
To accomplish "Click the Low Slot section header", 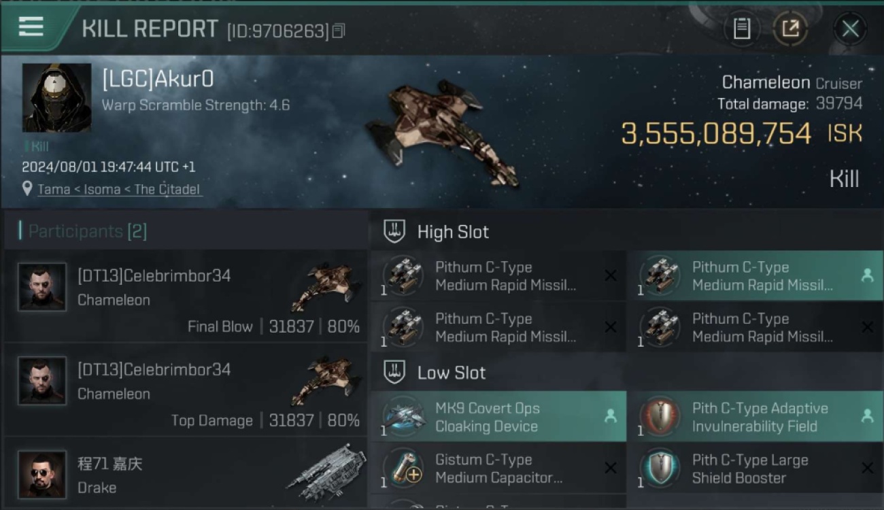I will coord(452,373).
